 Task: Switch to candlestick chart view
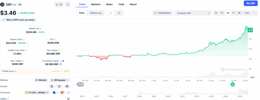pos(119,13)
